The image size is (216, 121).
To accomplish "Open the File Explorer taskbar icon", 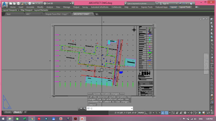I will click(x=10, y=119).
